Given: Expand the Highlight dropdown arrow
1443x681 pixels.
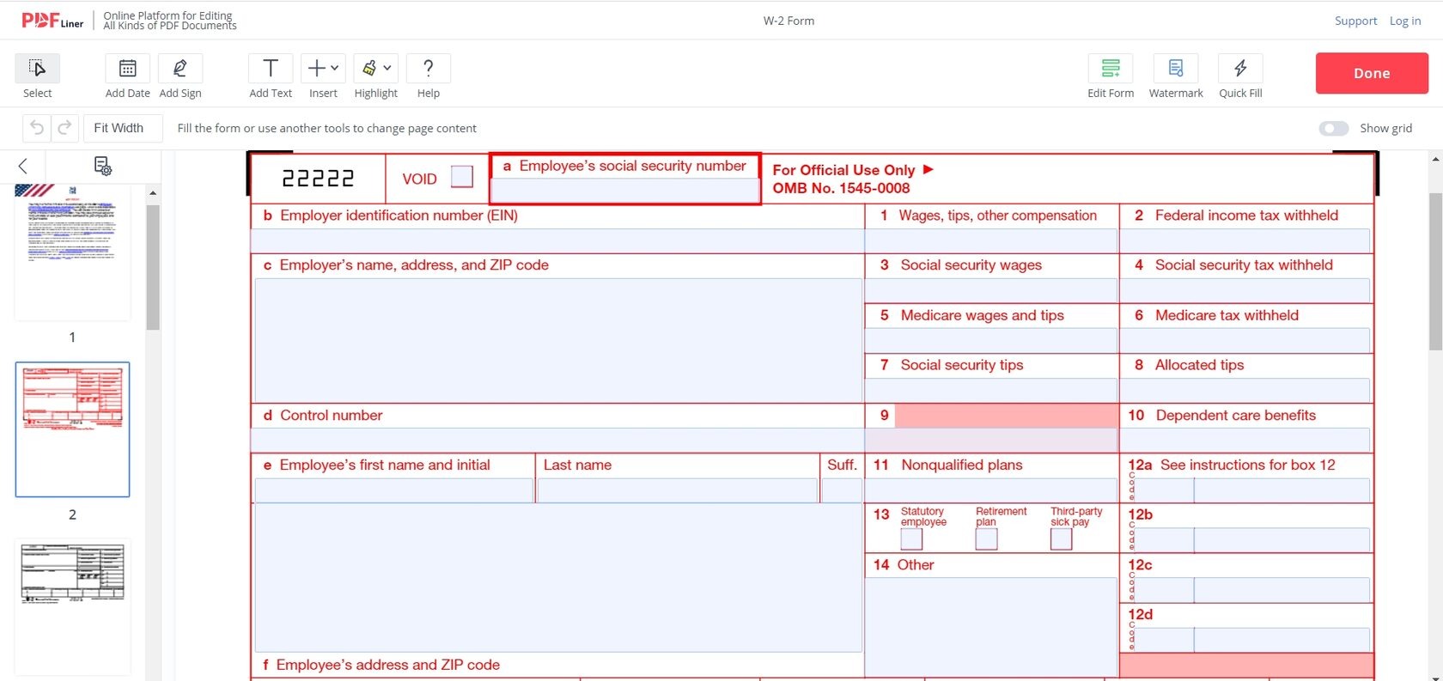Looking at the screenshot, I should tap(387, 68).
